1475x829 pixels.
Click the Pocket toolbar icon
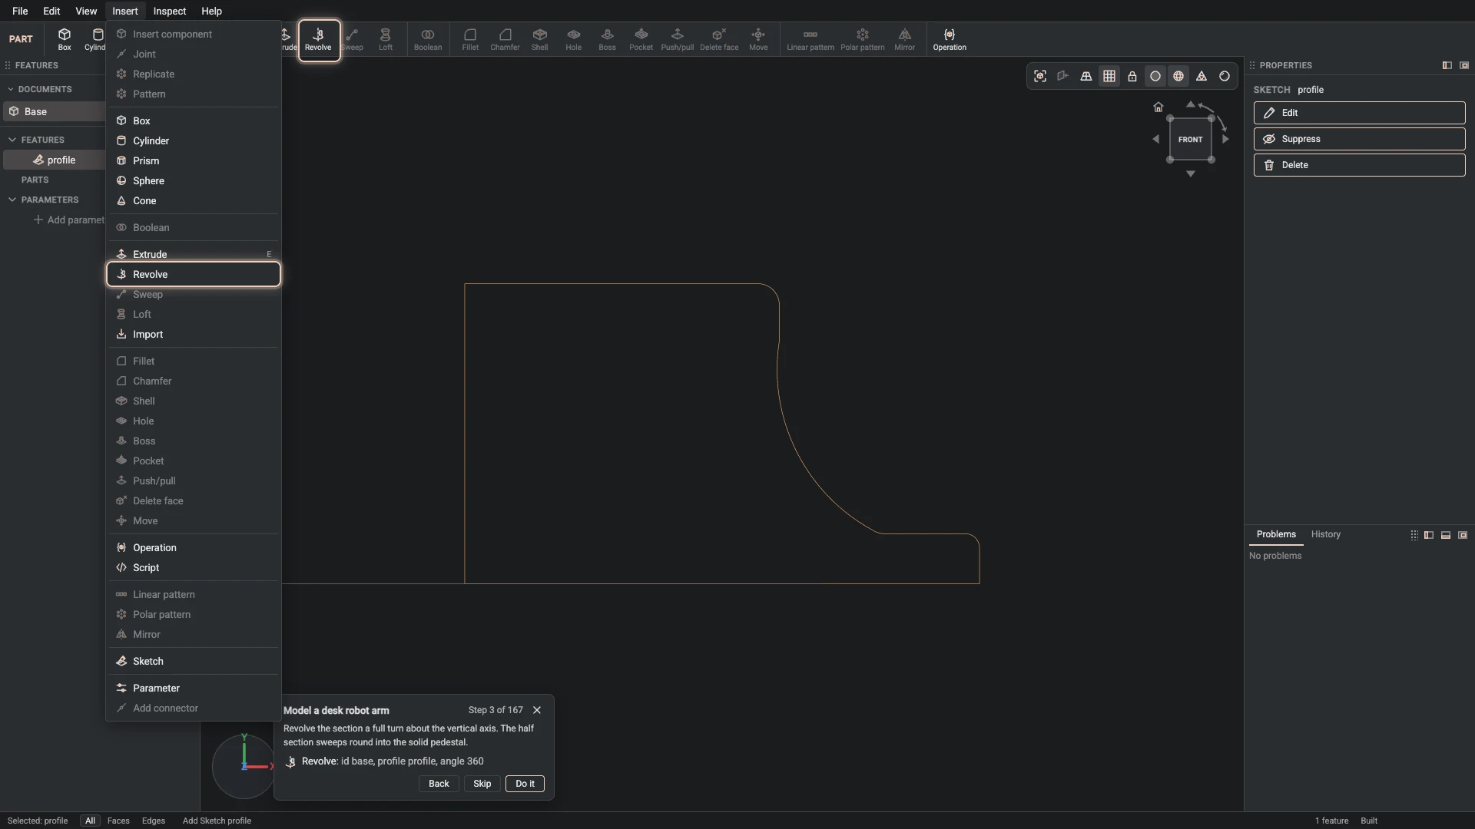[x=641, y=39]
